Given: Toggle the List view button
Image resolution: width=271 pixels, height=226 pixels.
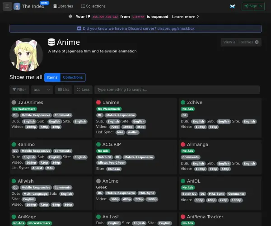Looking at the screenshot, I should 63,89.
